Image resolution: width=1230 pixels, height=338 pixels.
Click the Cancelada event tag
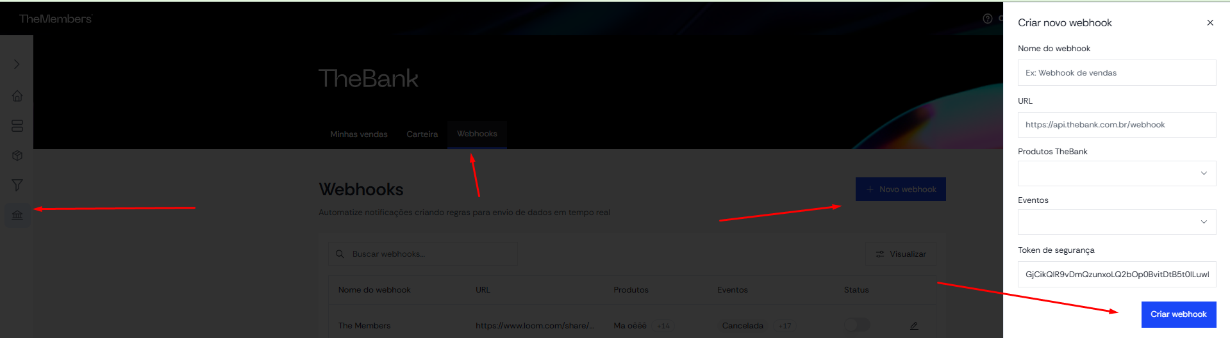pyautogui.click(x=742, y=326)
